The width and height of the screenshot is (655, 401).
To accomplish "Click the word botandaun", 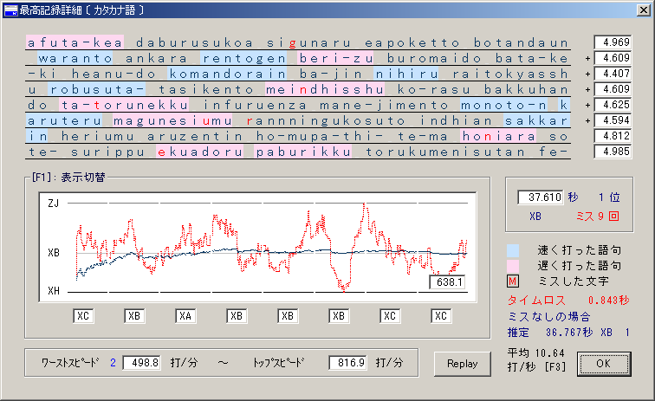I will [x=521, y=42].
